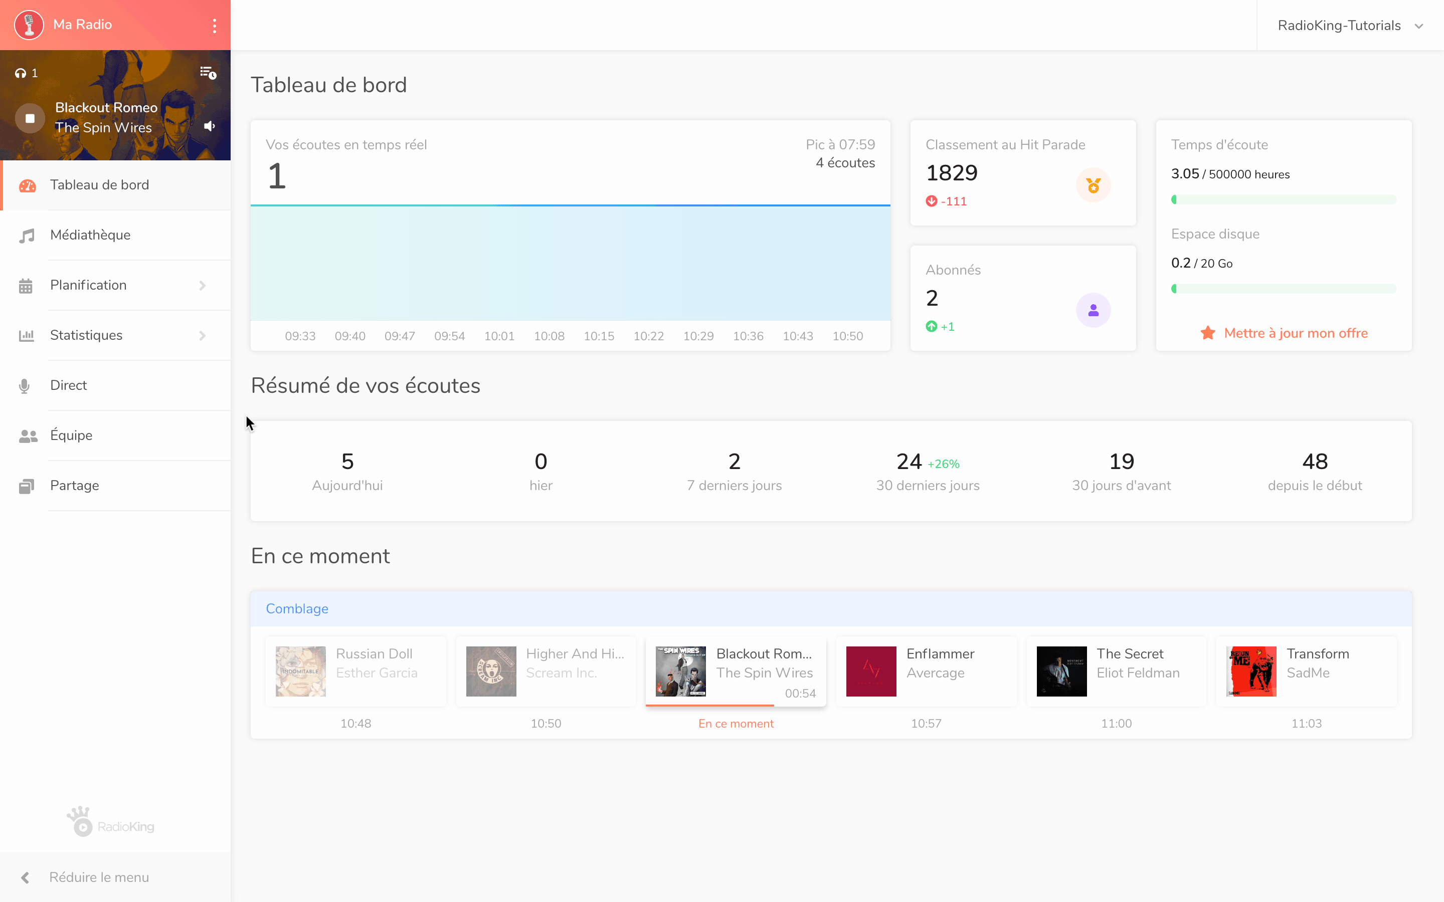Open the Équipe team page
The height and width of the screenshot is (902, 1444).
click(71, 435)
